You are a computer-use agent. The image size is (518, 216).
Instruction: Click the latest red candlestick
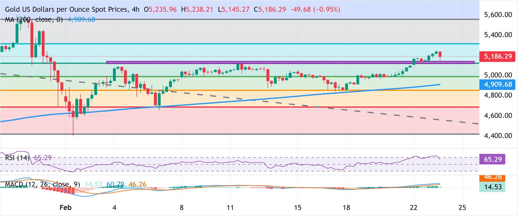point(440,55)
